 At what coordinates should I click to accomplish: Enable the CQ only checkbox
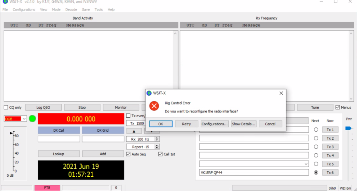pyautogui.click(x=6, y=108)
